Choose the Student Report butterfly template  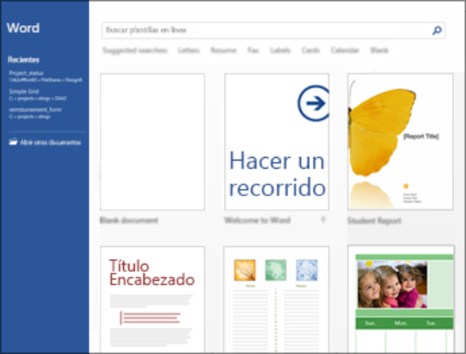pos(400,142)
